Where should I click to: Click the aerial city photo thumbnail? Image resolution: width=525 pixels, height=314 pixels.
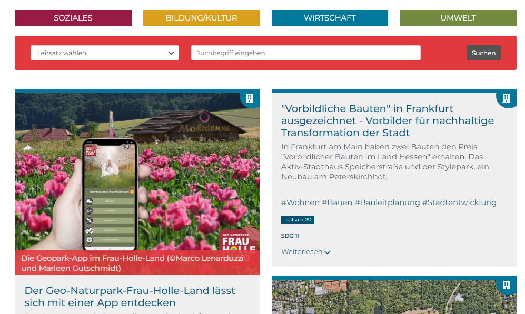[x=394, y=297]
